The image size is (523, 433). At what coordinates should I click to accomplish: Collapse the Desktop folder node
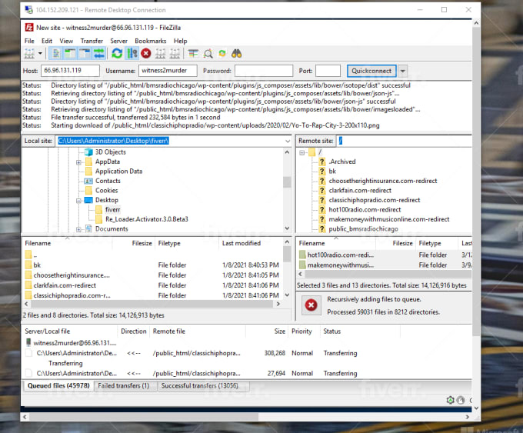click(78, 201)
